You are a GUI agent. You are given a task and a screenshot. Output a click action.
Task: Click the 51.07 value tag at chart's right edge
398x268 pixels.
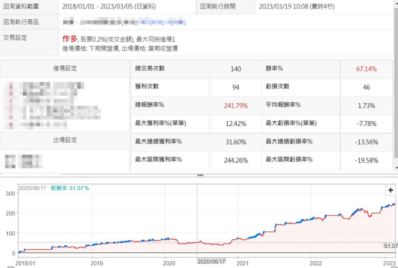click(x=390, y=246)
